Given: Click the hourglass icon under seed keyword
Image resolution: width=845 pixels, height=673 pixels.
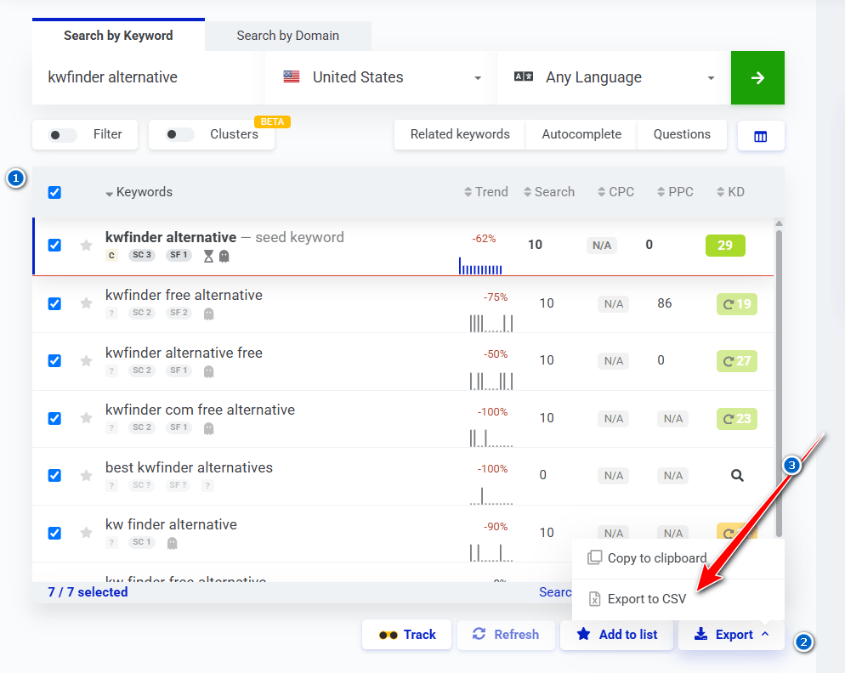Looking at the screenshot, I should 208,256.
